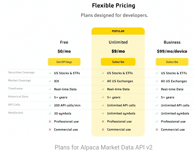Click the Securities Coverage row label

[x=22, y=72]
